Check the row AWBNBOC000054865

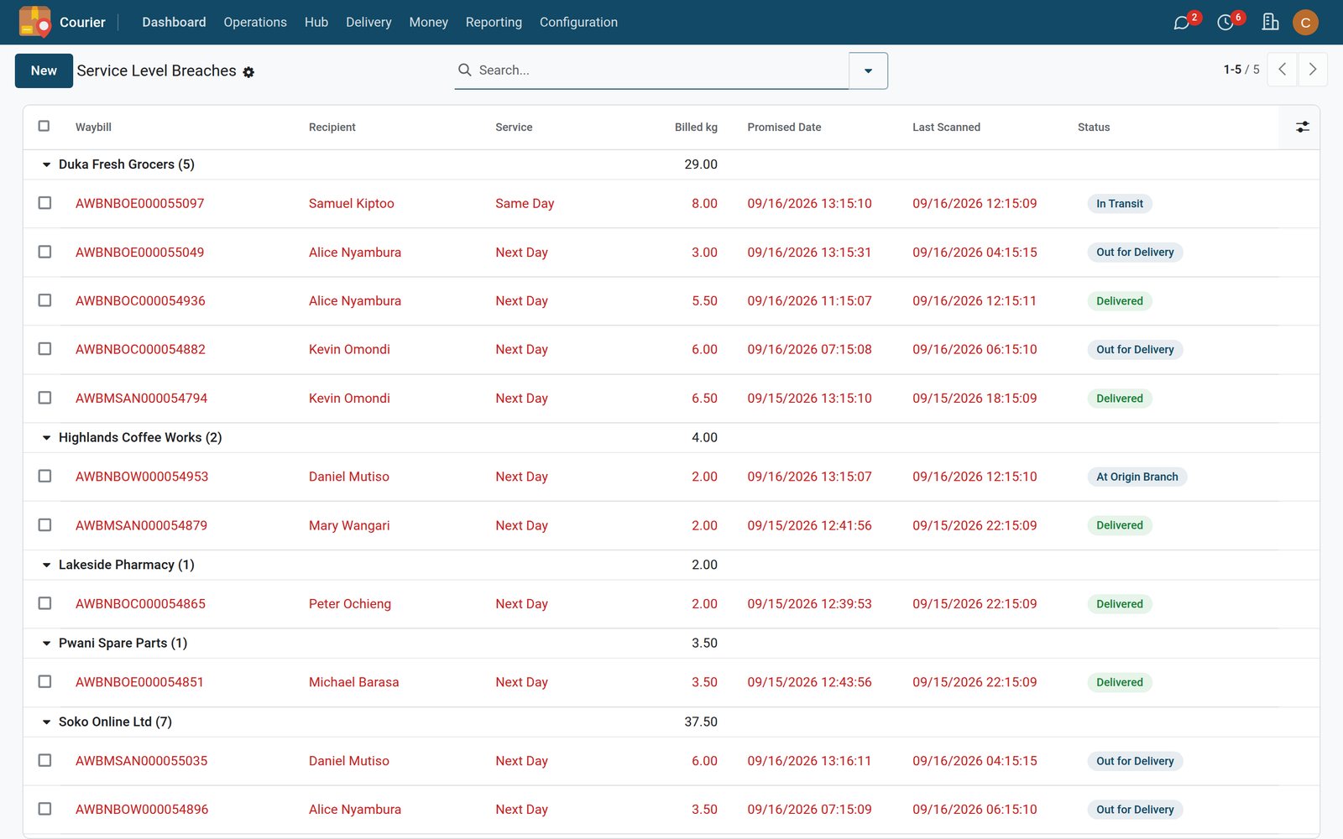(44, 603)
